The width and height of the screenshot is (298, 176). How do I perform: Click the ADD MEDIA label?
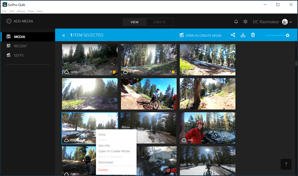click(x=23, y=21)
